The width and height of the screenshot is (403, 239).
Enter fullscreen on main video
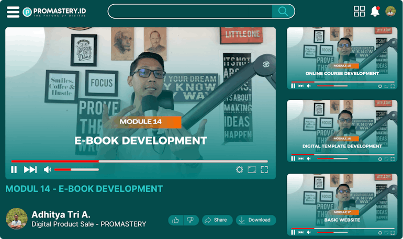[264, 169]
